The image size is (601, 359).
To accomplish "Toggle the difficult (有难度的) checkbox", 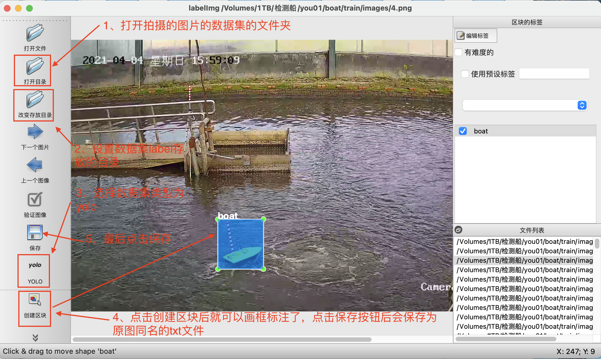I will [459, 52].
